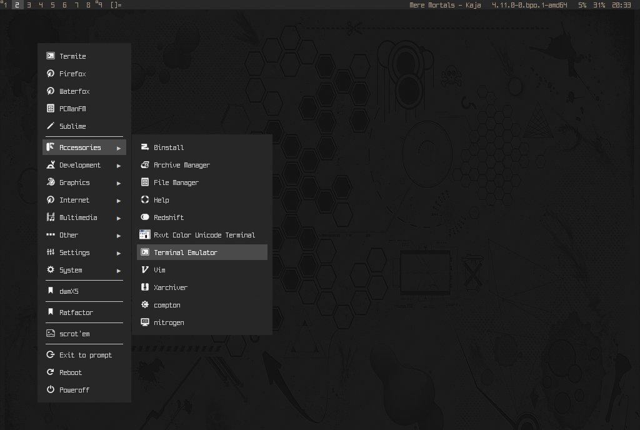Image resolution: width=640 pixels, height=430 pixels.
Task: Switch to workspace tag 9
Action: [x=99, y=5]
